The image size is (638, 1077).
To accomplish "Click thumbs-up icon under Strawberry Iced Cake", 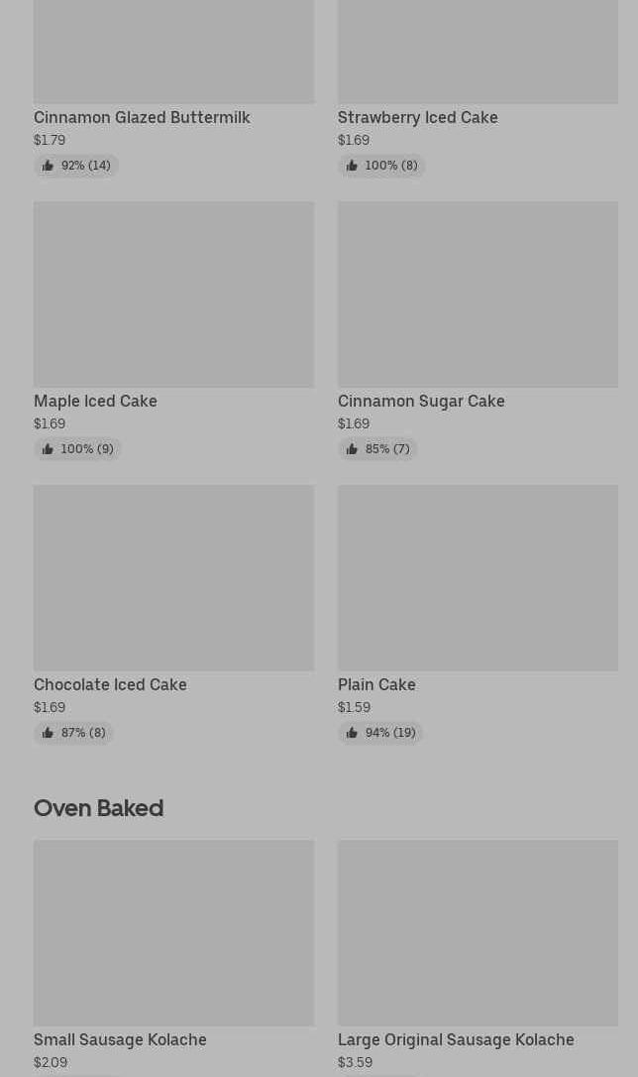I will click(352, 166).
